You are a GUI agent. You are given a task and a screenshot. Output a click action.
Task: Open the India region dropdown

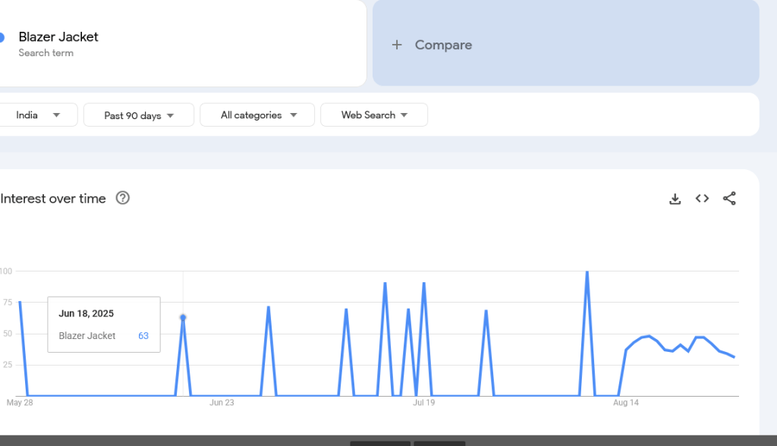(x=38, y=115)
